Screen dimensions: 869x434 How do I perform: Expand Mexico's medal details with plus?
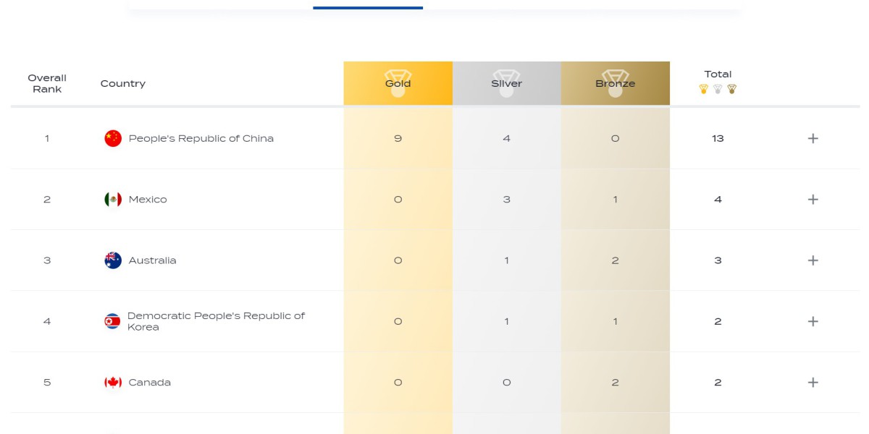point(813,200)
